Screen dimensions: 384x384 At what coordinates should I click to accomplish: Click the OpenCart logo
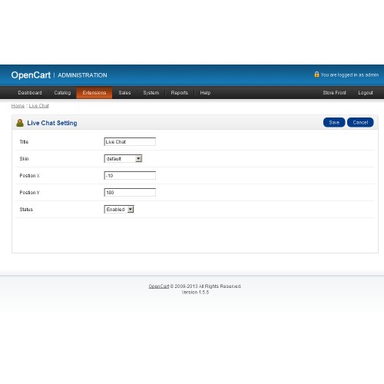click(x=31, y=75)
